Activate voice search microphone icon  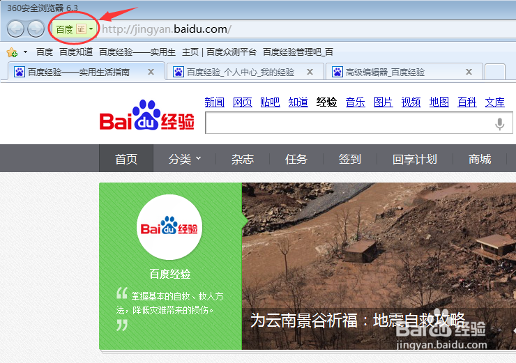pos(499,124)
